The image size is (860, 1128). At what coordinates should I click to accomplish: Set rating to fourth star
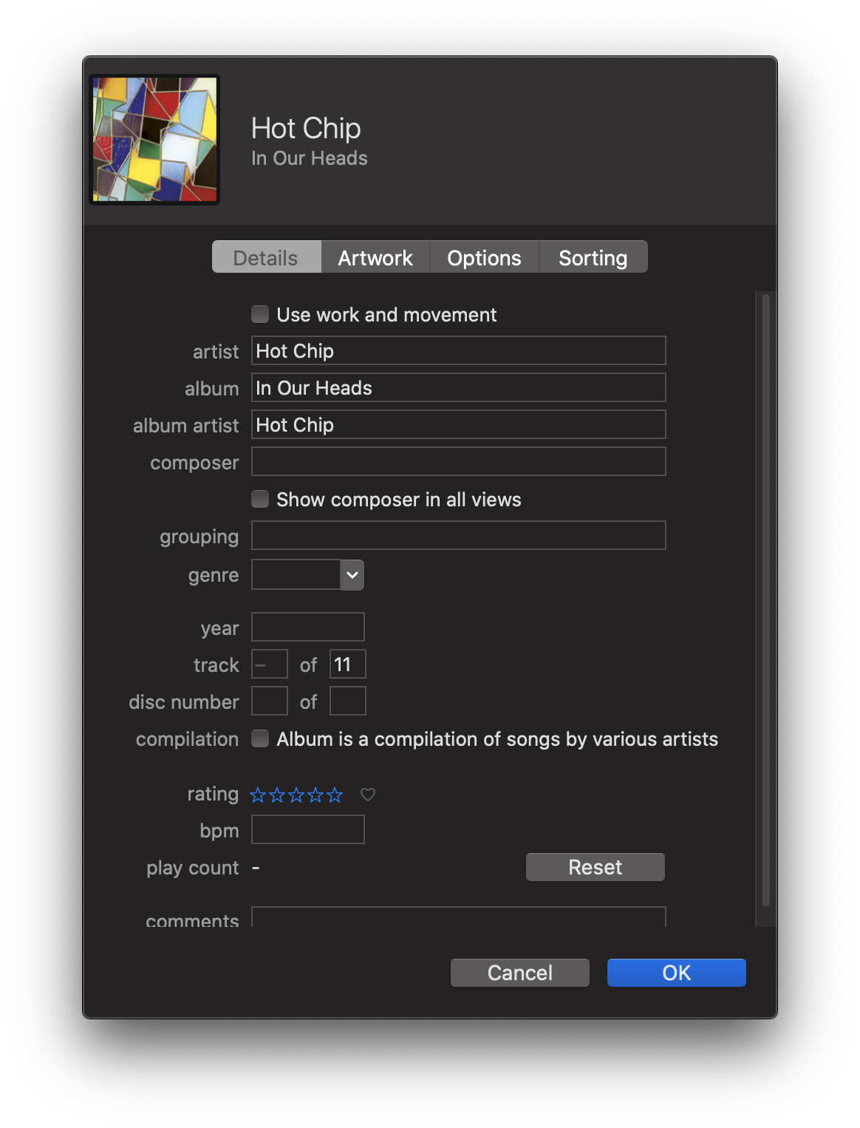tap(315, 795)
